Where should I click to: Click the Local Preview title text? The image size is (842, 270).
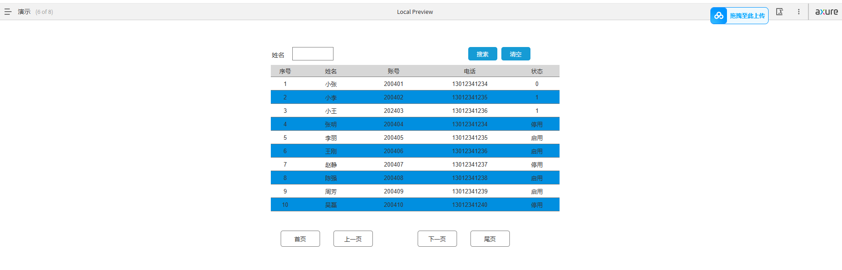click(415, 12)
